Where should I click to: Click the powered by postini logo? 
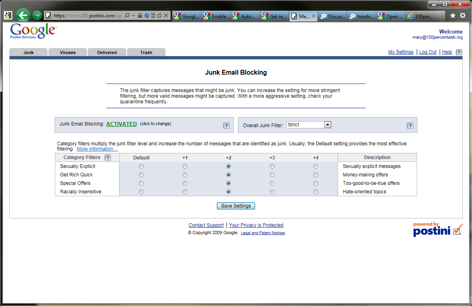pyautogui.click(x=437, y=229)
